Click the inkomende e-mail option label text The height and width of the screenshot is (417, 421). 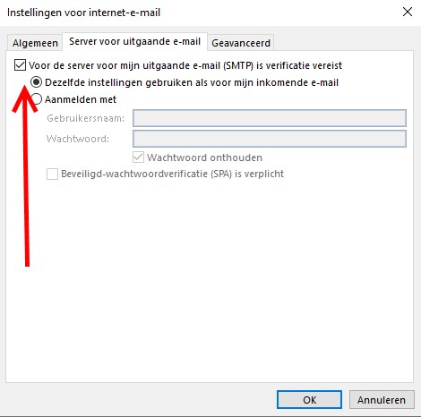click(x=192, y=82)
